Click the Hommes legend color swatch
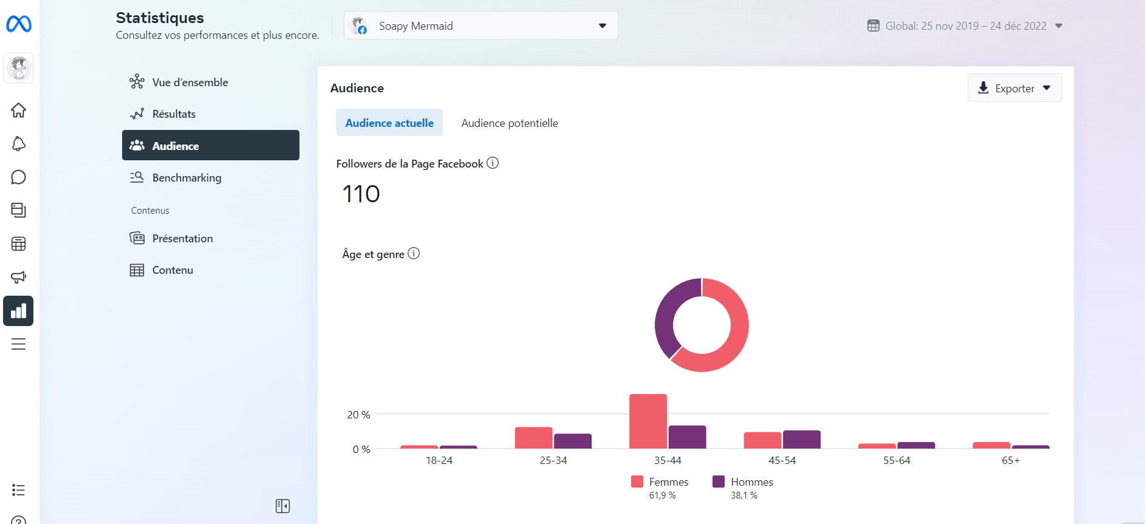 coord(719,481)
